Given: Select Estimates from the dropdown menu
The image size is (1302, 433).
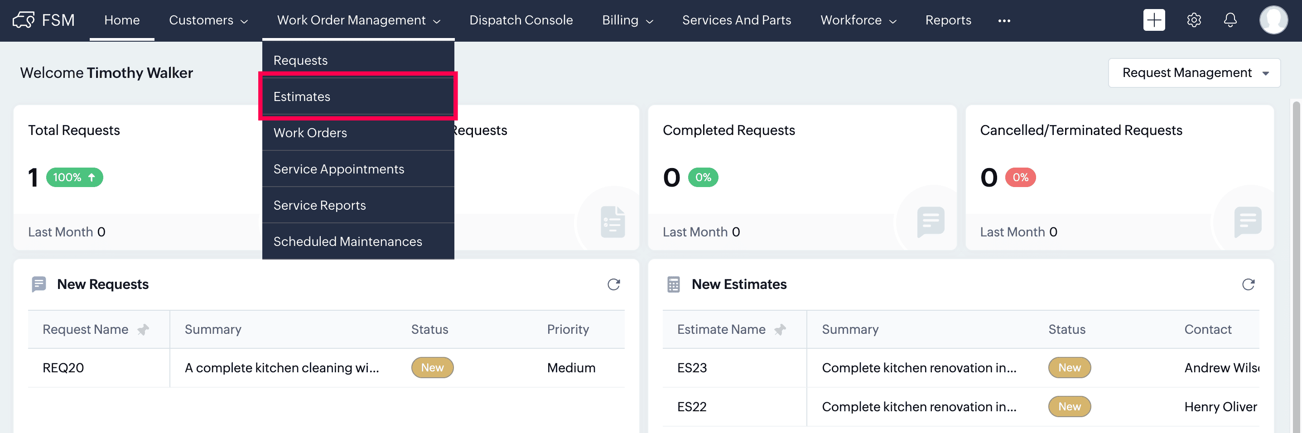Looking at the screenshot, I should click(x=302, y=96).
